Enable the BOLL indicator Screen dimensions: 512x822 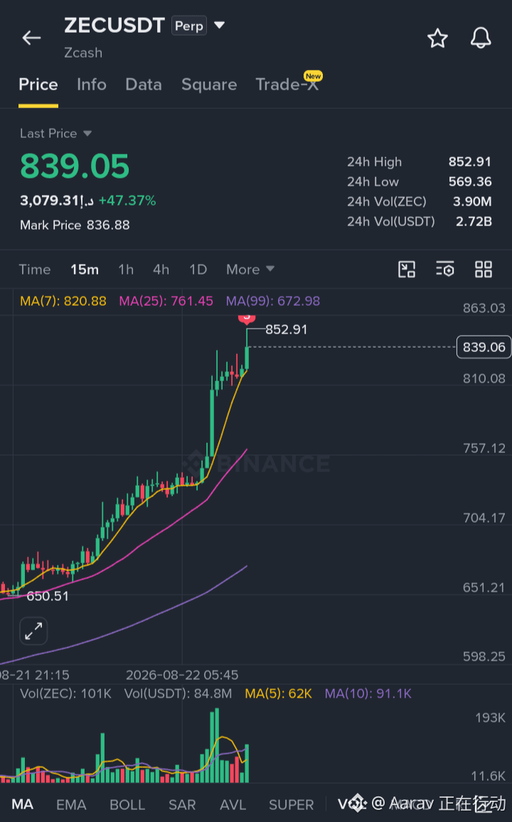(127, 804)
